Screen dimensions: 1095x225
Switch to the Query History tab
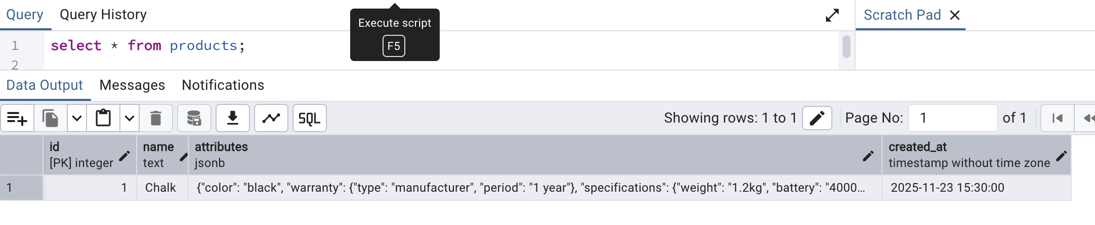pos(103,15)
